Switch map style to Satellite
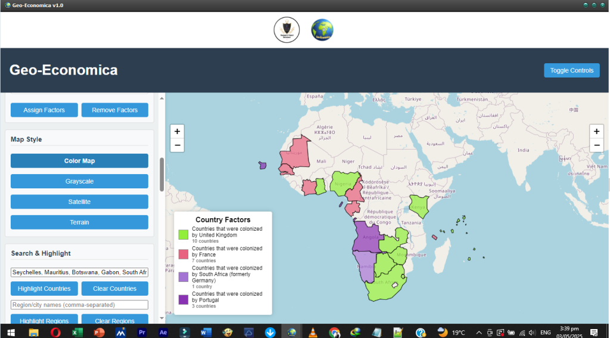 79,201
